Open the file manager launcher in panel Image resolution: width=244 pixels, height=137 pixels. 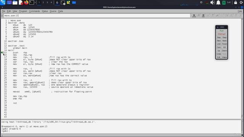pos(15,3)
